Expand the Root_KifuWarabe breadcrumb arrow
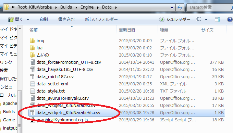 click(56, 8)
